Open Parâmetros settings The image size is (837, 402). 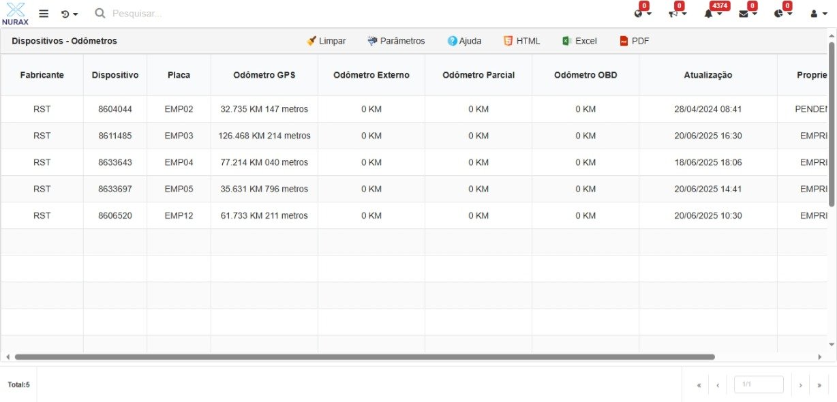tap(396, 41)
